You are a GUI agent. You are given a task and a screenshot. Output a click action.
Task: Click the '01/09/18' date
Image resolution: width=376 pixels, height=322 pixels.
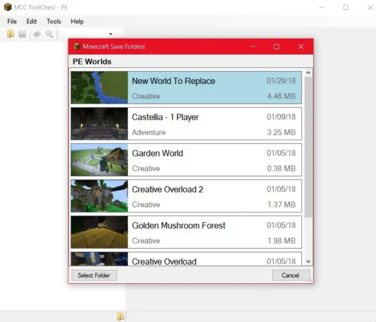[281, 117]
